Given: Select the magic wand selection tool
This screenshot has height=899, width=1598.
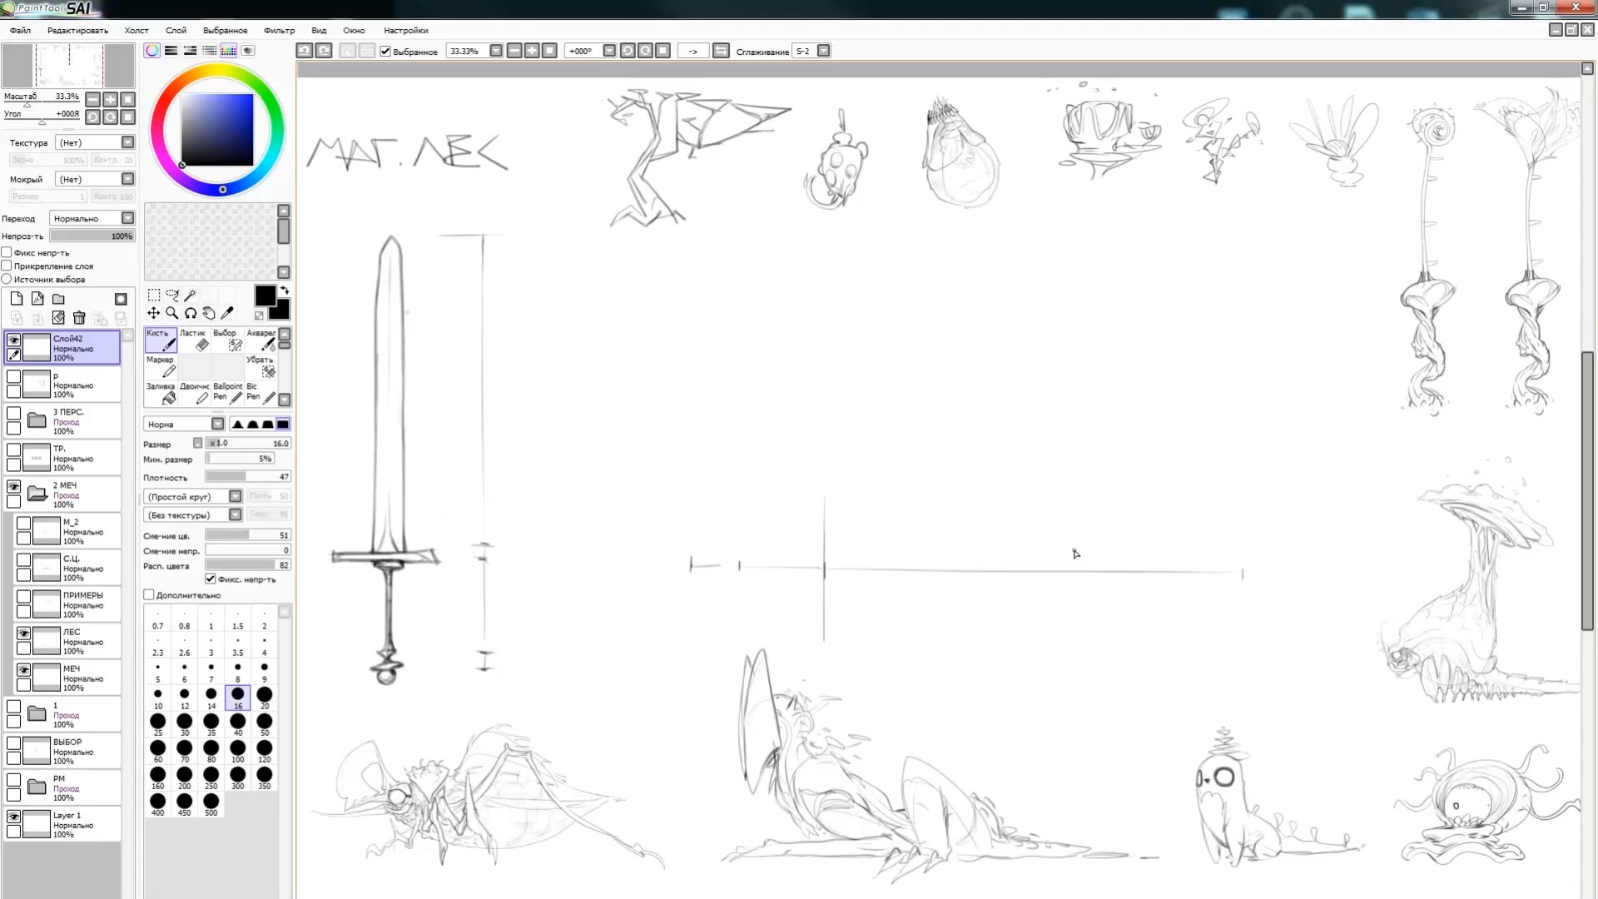Looking at the screenshot, I should point(191,295).
